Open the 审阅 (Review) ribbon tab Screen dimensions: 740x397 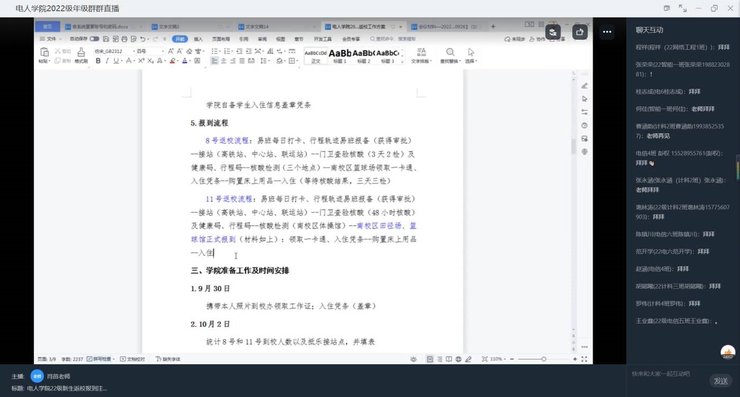pyautogui.click(x=262, y=39)
